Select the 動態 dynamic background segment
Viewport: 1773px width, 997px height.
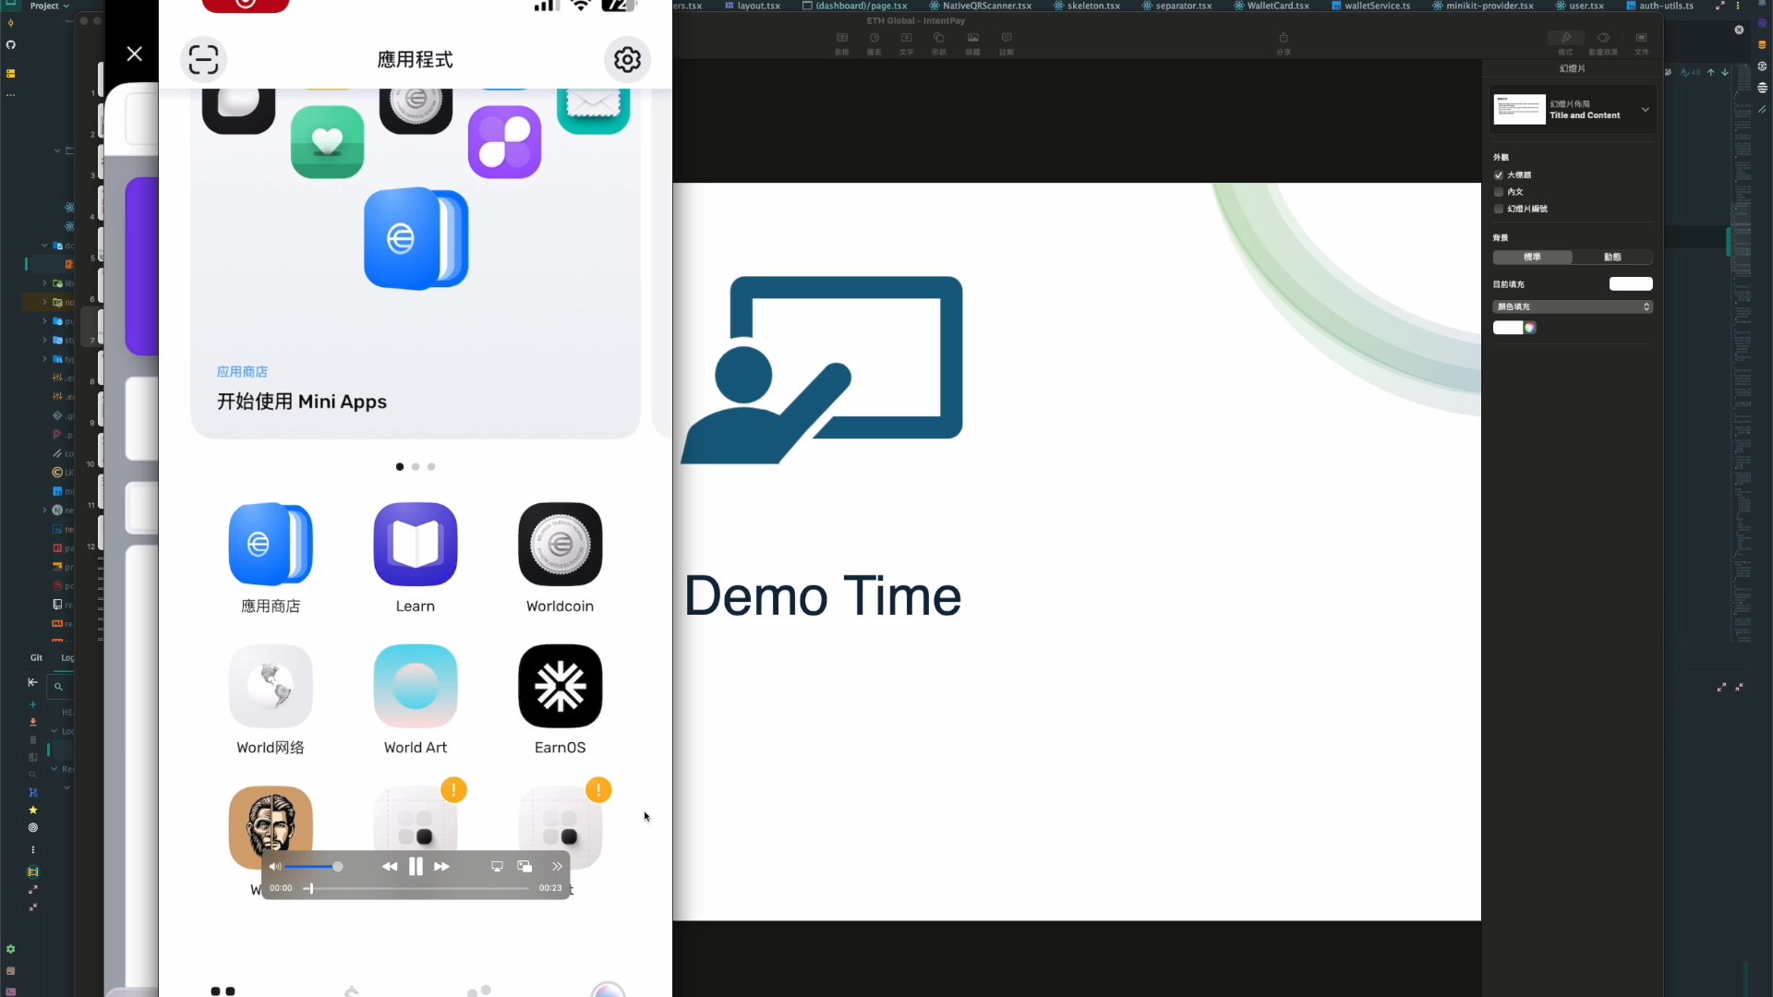(x=1612, y=257)
